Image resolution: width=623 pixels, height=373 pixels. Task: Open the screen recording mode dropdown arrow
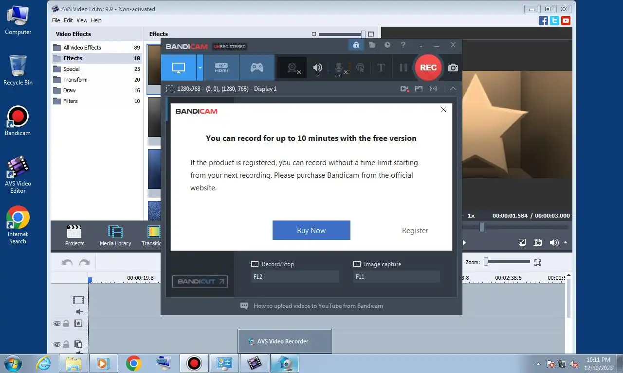pos(200,68)
